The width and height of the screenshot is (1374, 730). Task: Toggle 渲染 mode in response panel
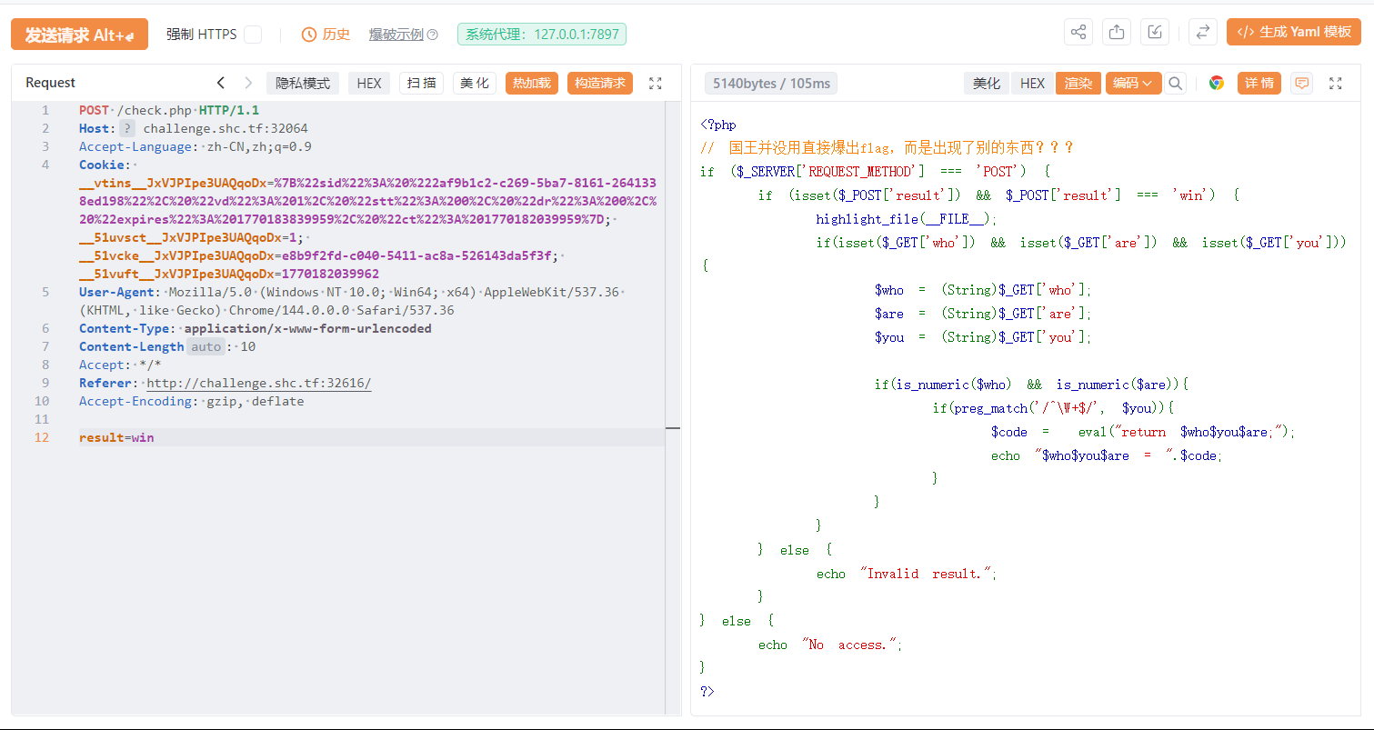pos(1078,84)
